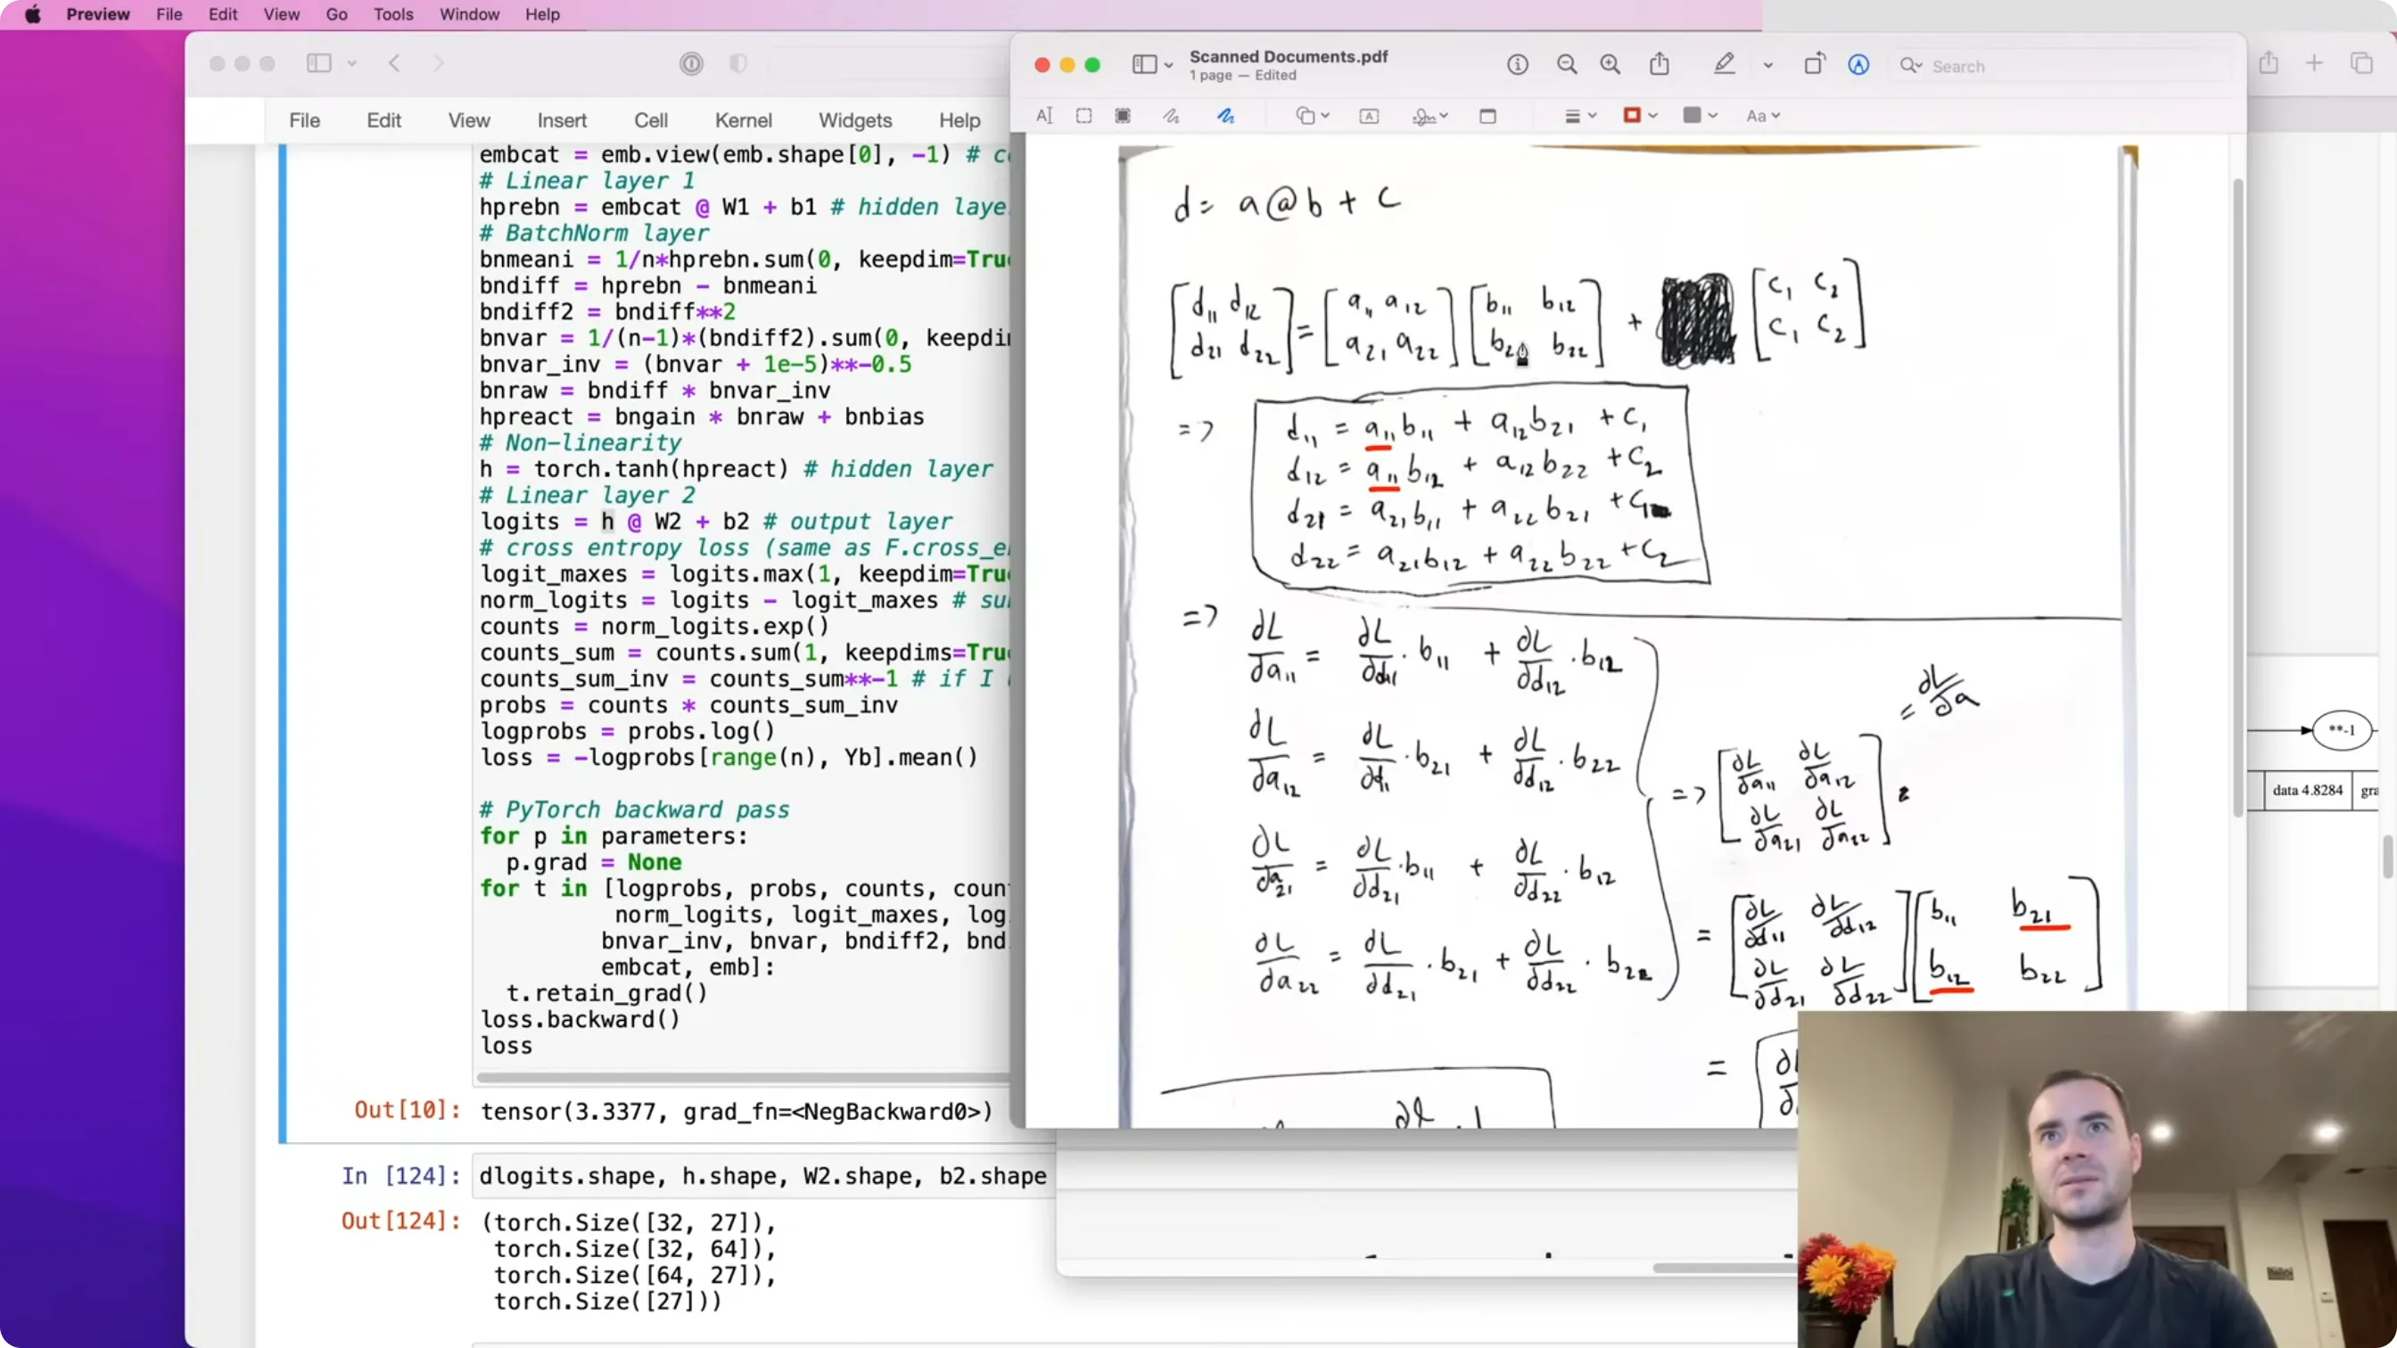Open the Jupyter Widgets menu

(x=854, y=120)
